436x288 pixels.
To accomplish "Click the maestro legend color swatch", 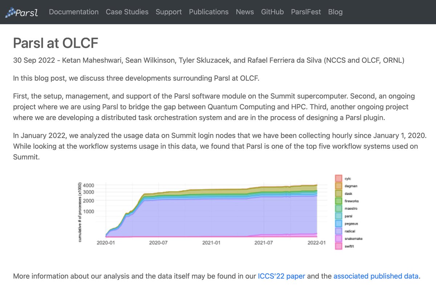I will click(338, 209).
